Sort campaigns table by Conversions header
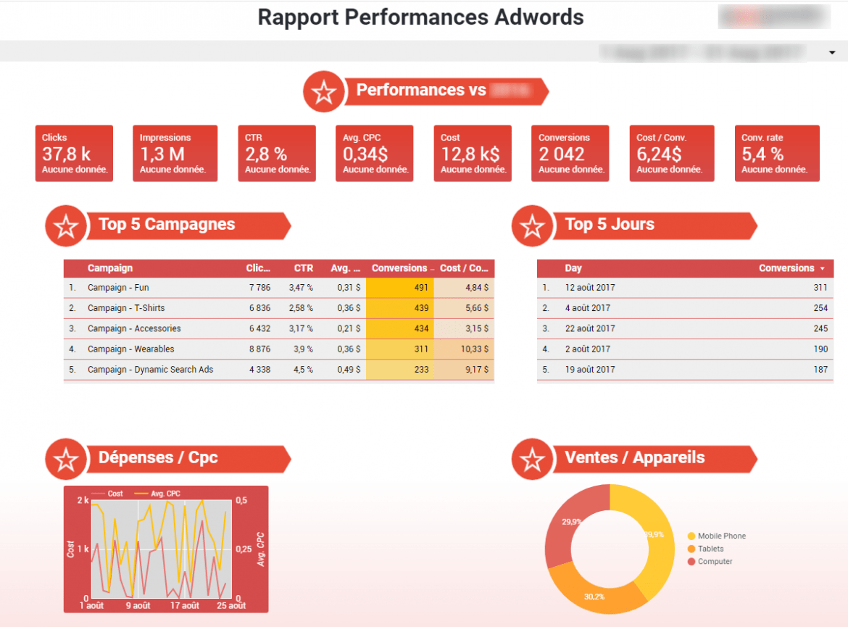Viewport: 848px width, 627px height. [399, 268]
